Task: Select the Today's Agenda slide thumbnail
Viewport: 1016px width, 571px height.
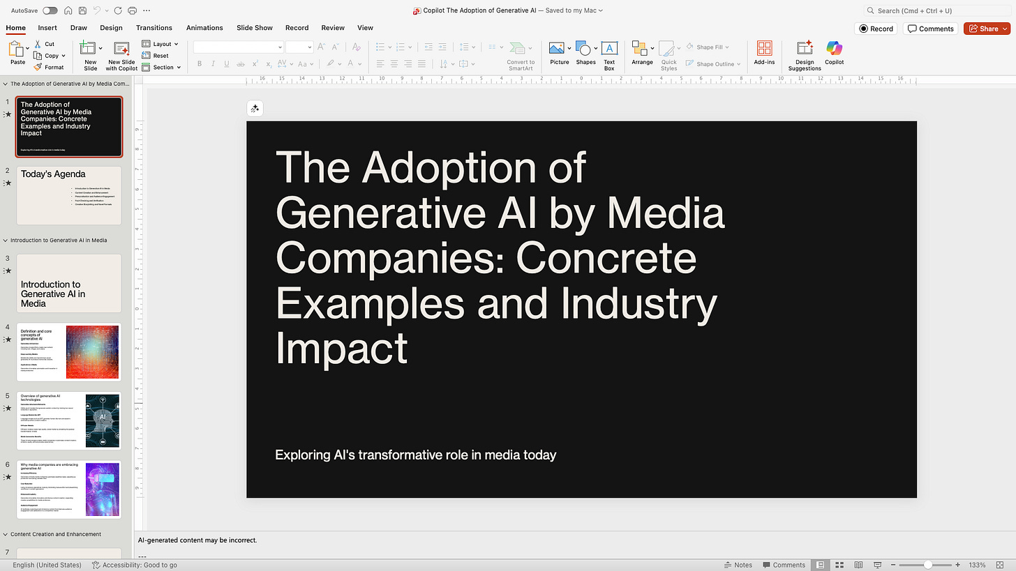Action: [69, 195]
